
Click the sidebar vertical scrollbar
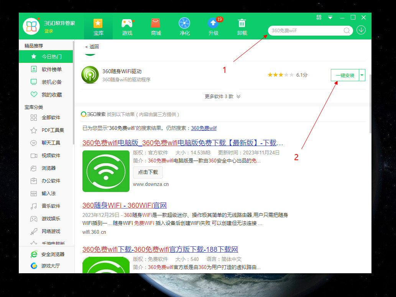(74, 92)
